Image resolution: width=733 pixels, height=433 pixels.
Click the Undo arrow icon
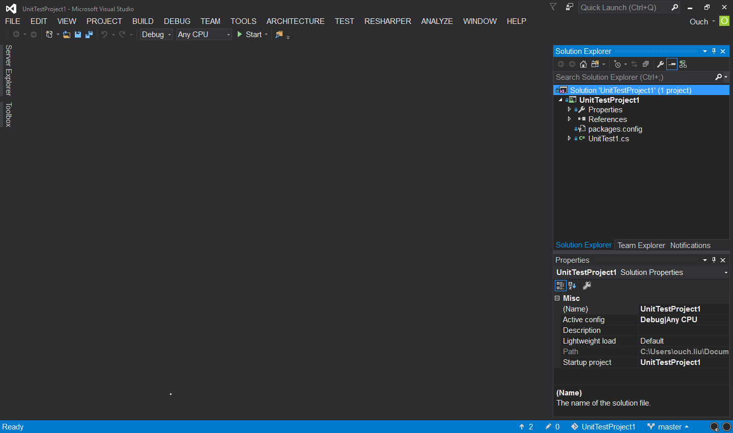click(x=104, y=35)
